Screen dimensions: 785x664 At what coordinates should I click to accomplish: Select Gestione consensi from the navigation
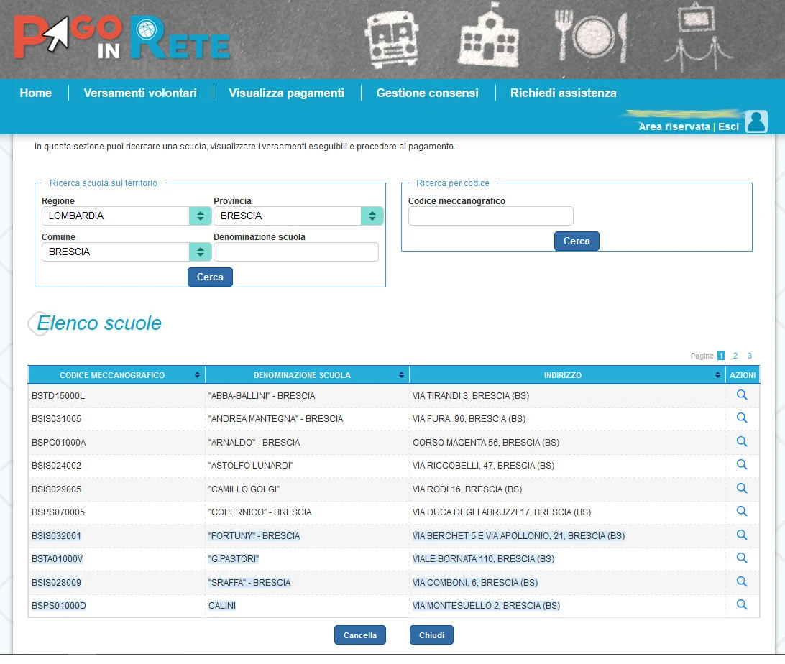pyautogui.click(x=428, y=93)
